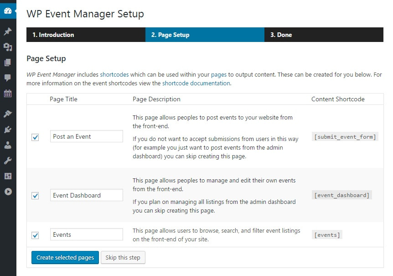Open the Media library icon
The width and height of the screenshot is (393, 276).
click(8, 47)
